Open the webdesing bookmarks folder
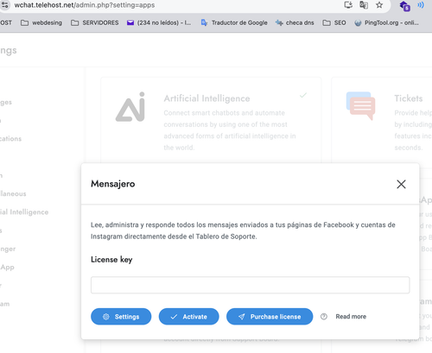The height and width of the screenshot is (353, 432). click(41, 22)
